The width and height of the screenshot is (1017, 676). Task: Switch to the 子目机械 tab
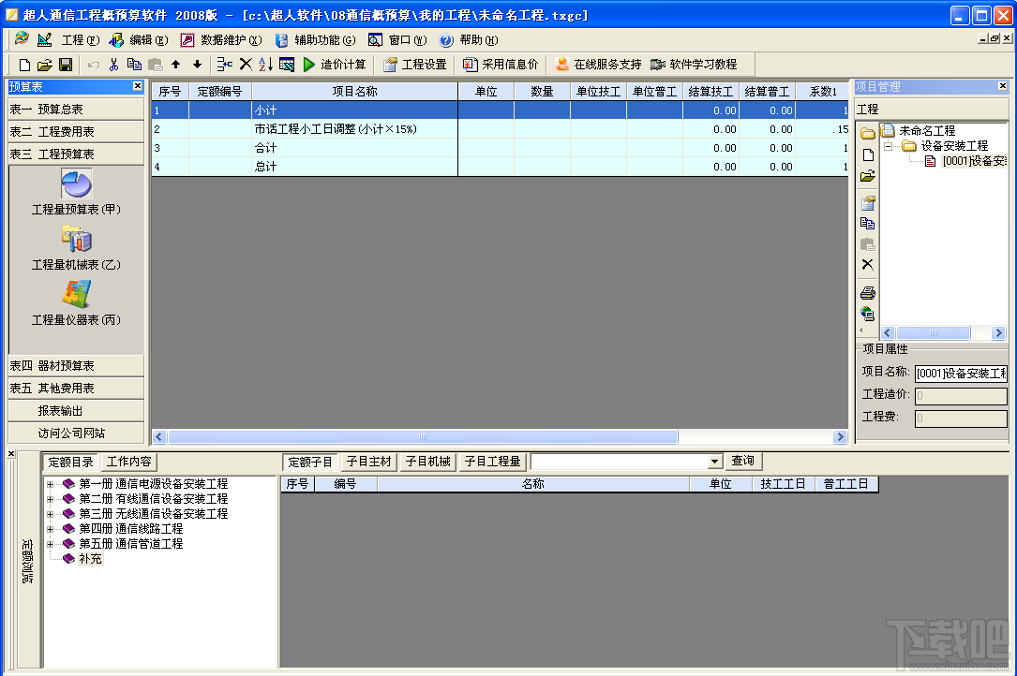coord(428,462)
